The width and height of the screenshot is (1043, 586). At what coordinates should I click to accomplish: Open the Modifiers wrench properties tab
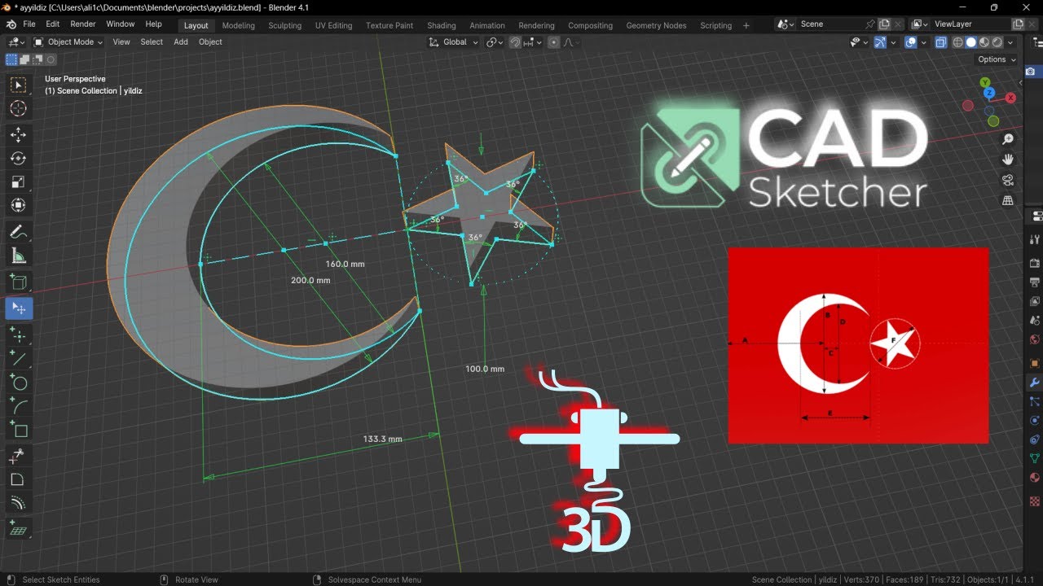[1035, 382]
